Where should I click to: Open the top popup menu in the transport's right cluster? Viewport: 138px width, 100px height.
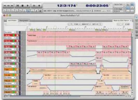[x=120, y=4]
